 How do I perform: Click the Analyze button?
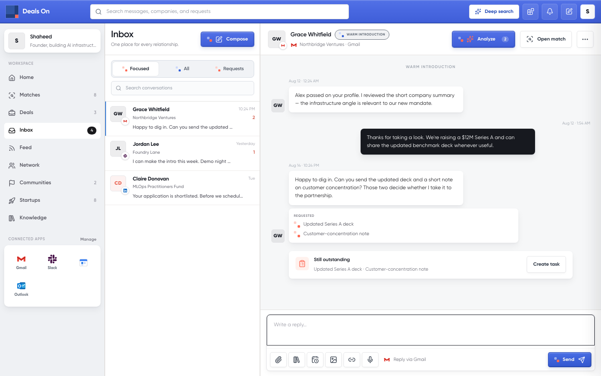(483, 39)
